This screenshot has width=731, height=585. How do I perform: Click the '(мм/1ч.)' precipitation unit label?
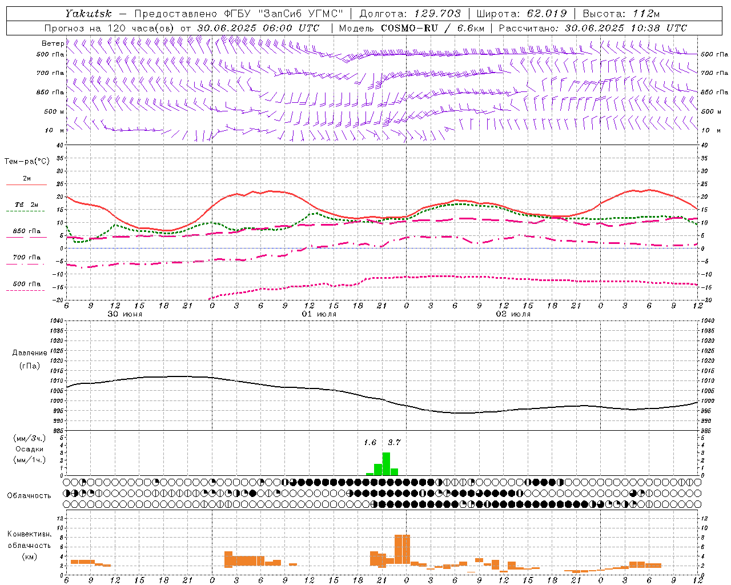(x=29, y=460)
